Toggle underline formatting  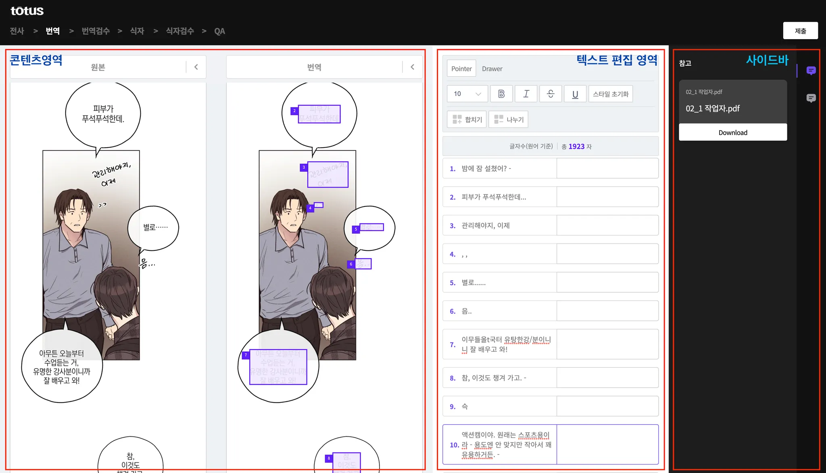[575, 94]
